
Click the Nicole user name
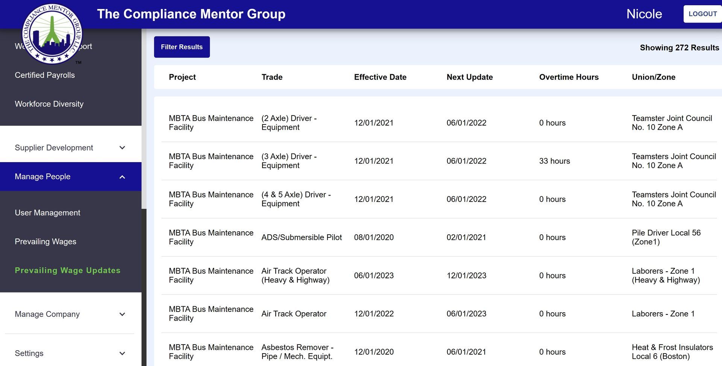pyautogui.click(x=644, y=14)
